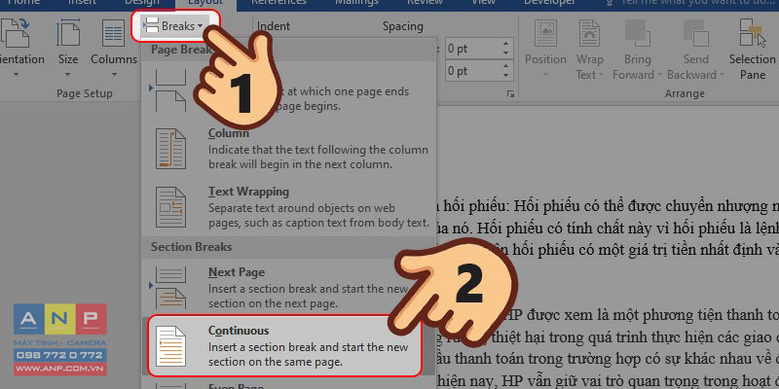Image resolution: width=779 pixels, height=389 pixels.
Task: Click the Text Wrapping document icon
Action: pyautogui.click(x=170, y=207)
